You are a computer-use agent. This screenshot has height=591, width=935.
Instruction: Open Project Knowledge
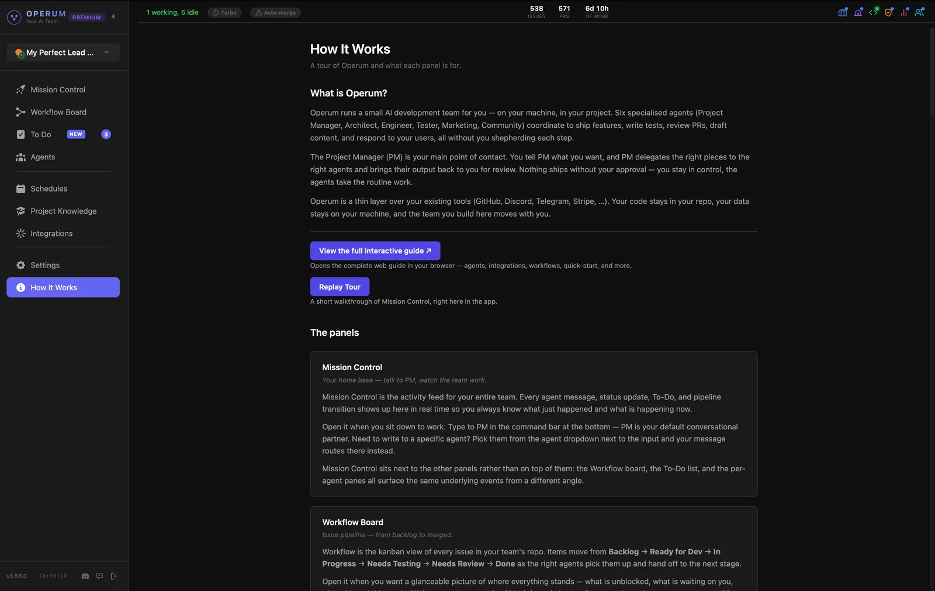click(x=63, y=211)
